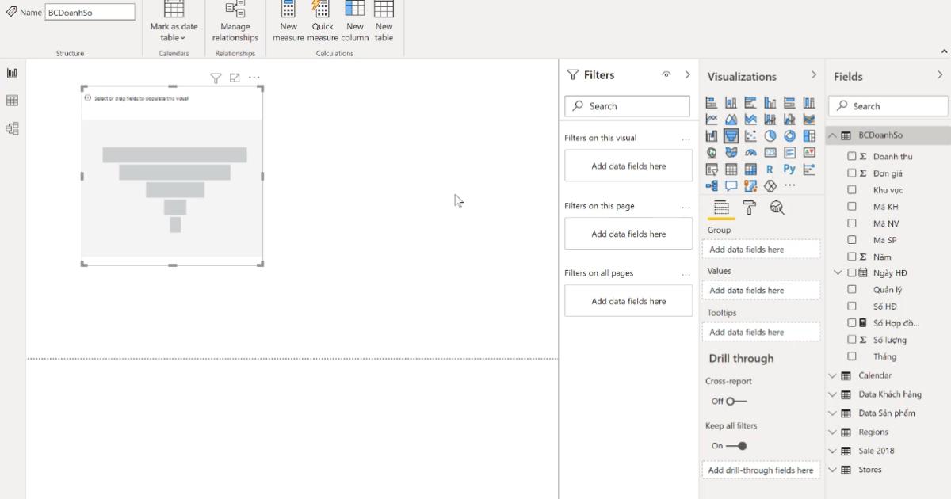Open More options on the funnel visual

click(254, 78)
